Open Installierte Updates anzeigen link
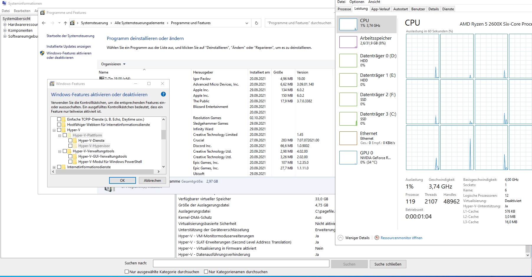Screen dimensions: 532x277 point(69,46)
